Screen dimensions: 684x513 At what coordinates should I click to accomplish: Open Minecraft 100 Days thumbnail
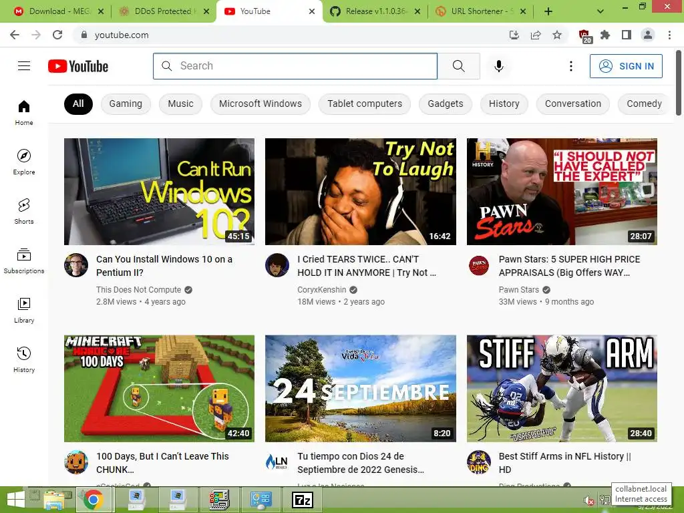point(159,389)
